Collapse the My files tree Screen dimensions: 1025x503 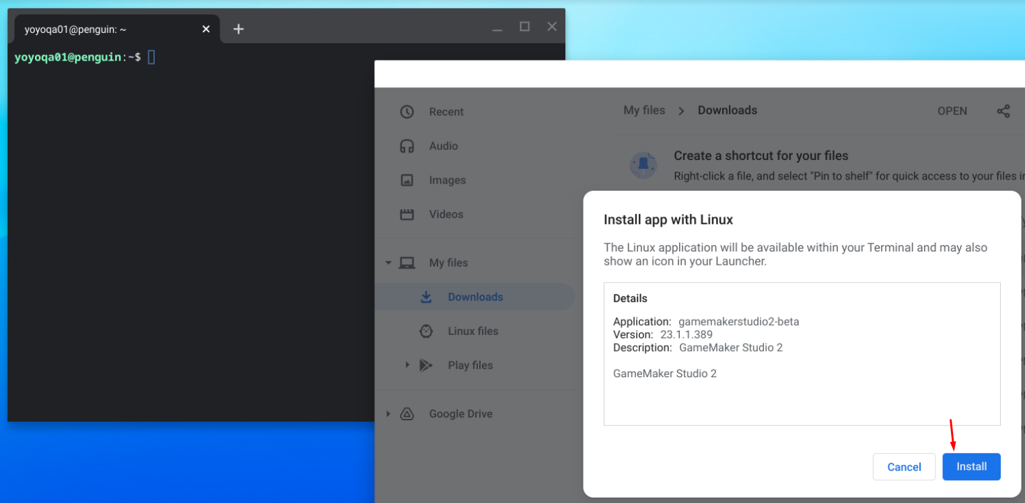coord(388,263)
